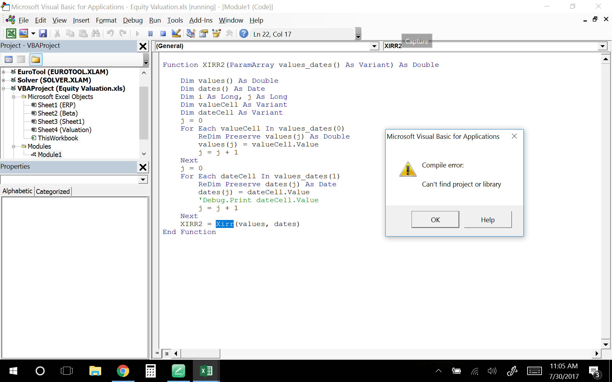
Task: Click the View Microsoft Excel icon
Action: coord(11,33)
